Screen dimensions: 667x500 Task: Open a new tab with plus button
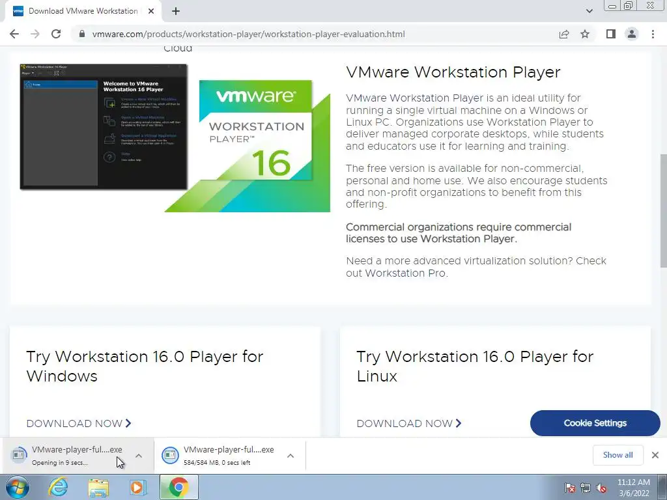pos(176,11)
